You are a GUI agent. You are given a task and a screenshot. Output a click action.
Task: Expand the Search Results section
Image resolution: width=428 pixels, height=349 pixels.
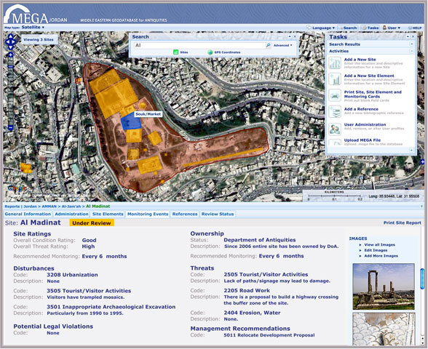[x=411, y=44]
